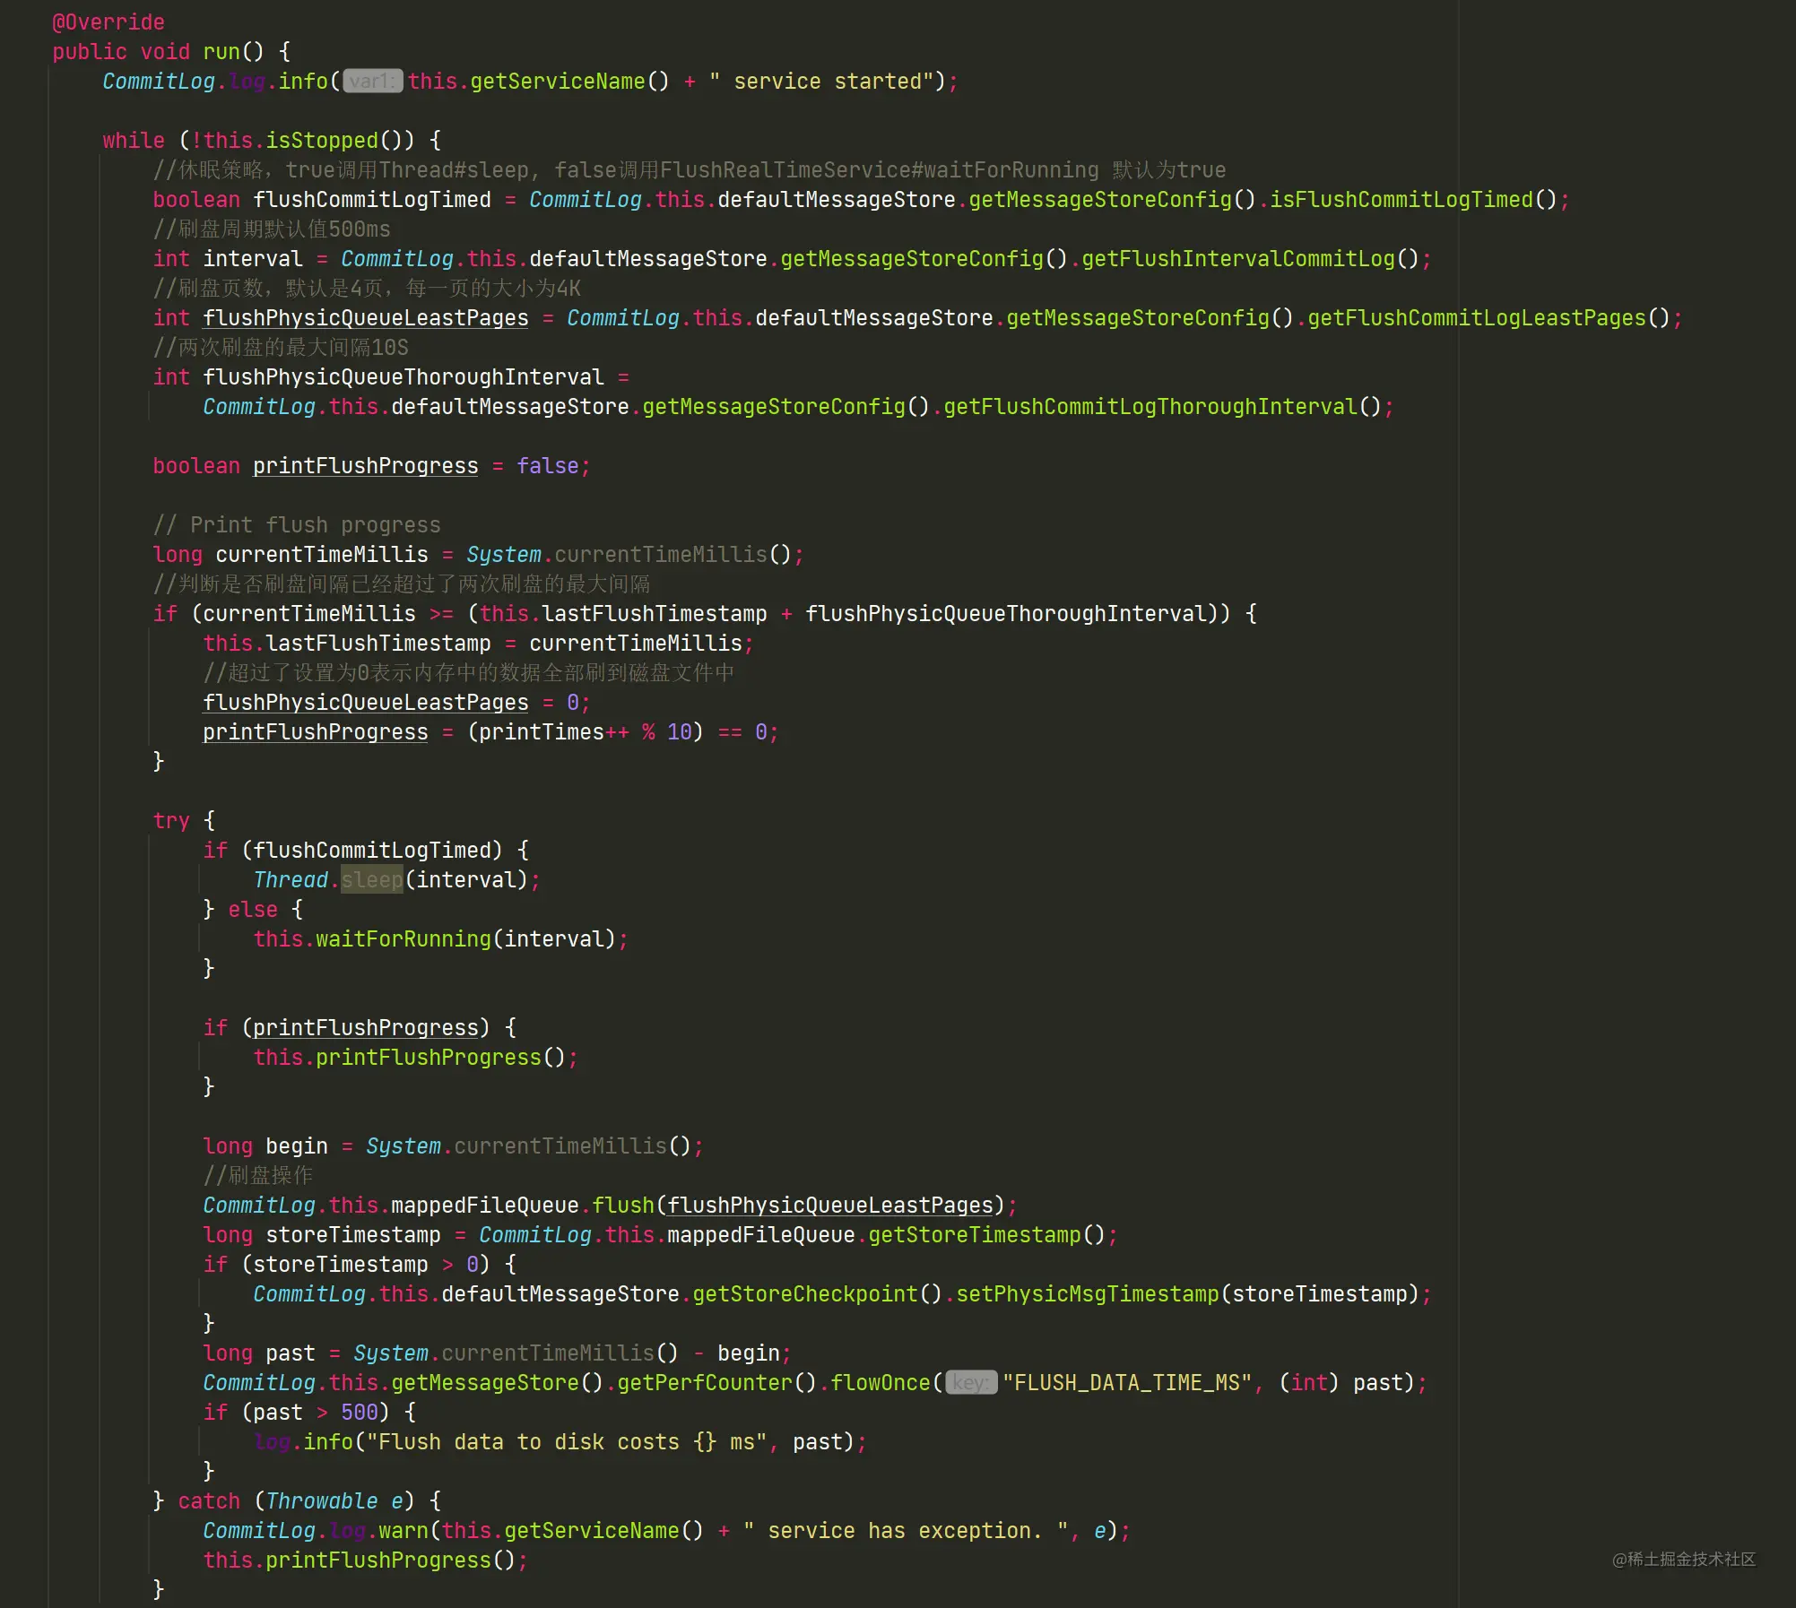Click the getFlushCommitLogThoroughInterval() call
Viewport: 1796px width, 1608px height.
(1162, 406)
